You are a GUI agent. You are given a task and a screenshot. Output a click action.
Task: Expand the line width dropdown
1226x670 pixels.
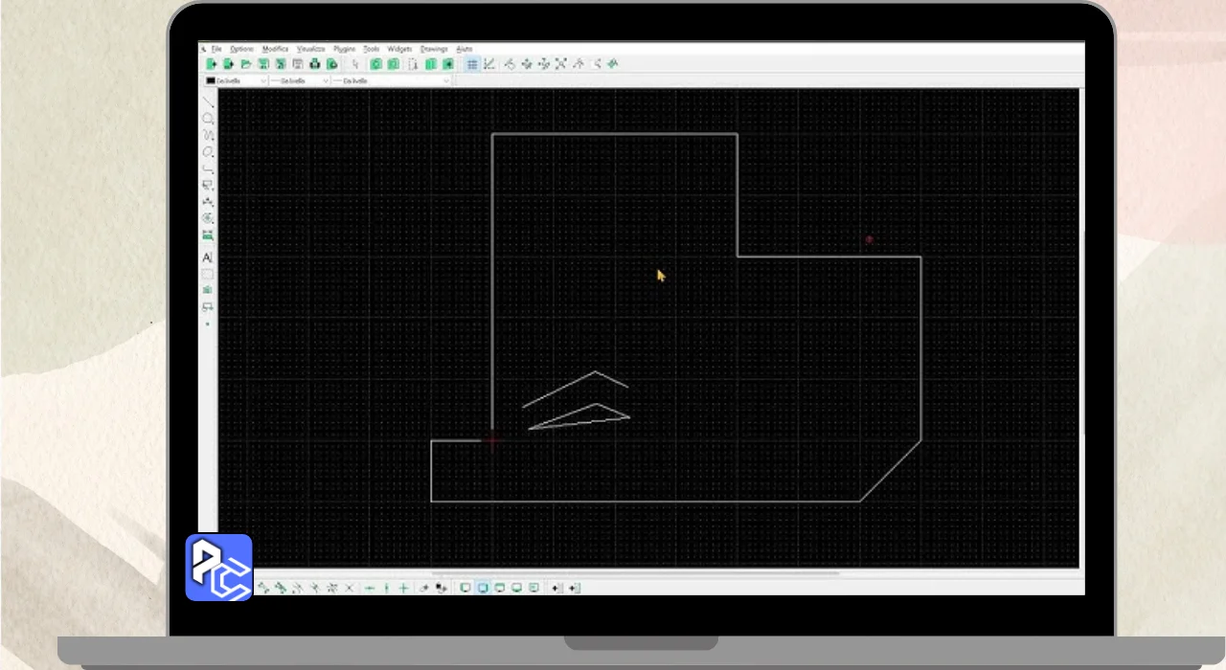[299, 81]
